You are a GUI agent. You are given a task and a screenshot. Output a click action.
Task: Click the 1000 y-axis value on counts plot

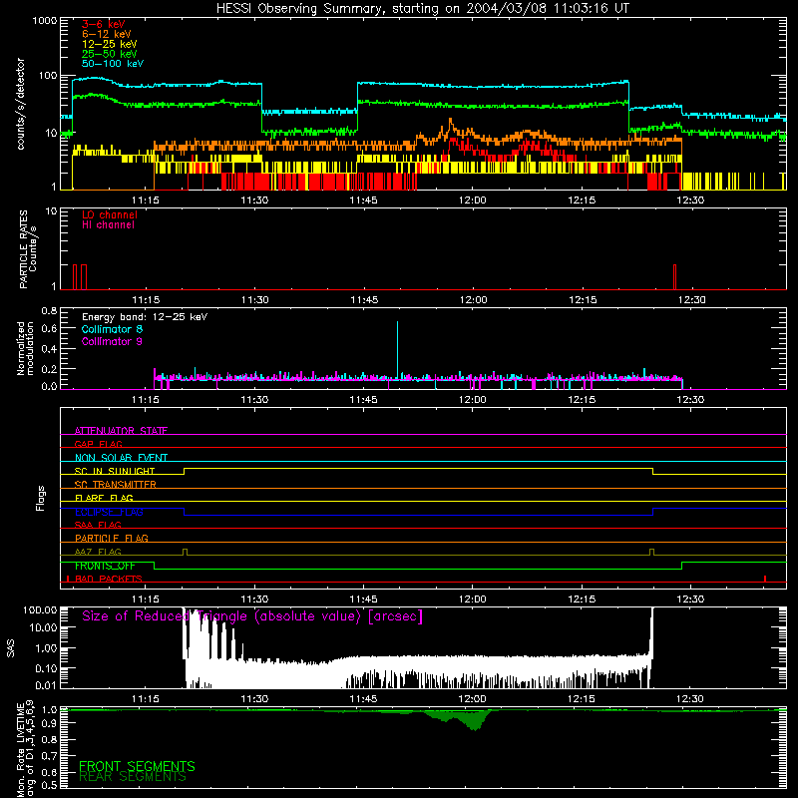[45, 21]
